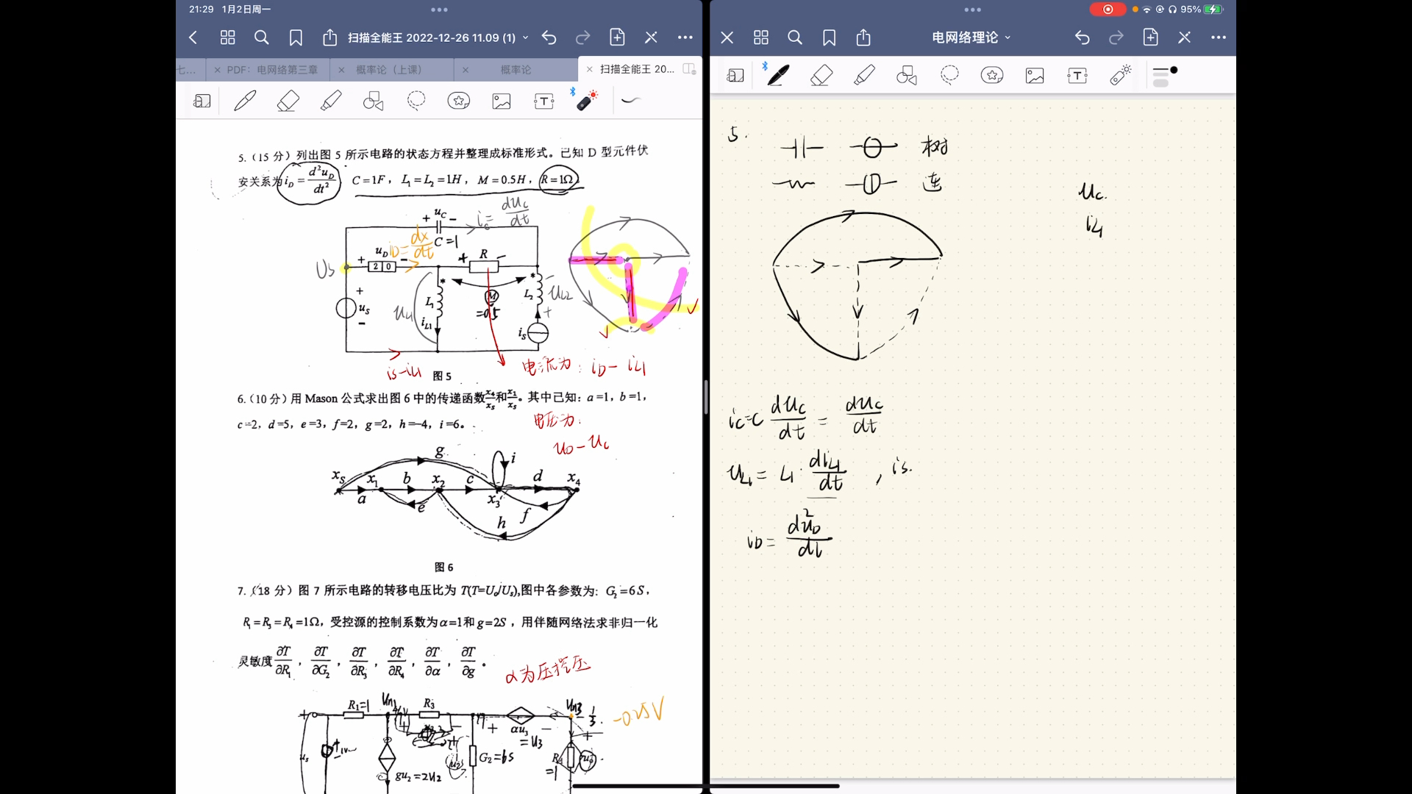Viewport: 1412px width, 794px height.
Task: Click the undo button in right panel
Action: [1083, 37]
